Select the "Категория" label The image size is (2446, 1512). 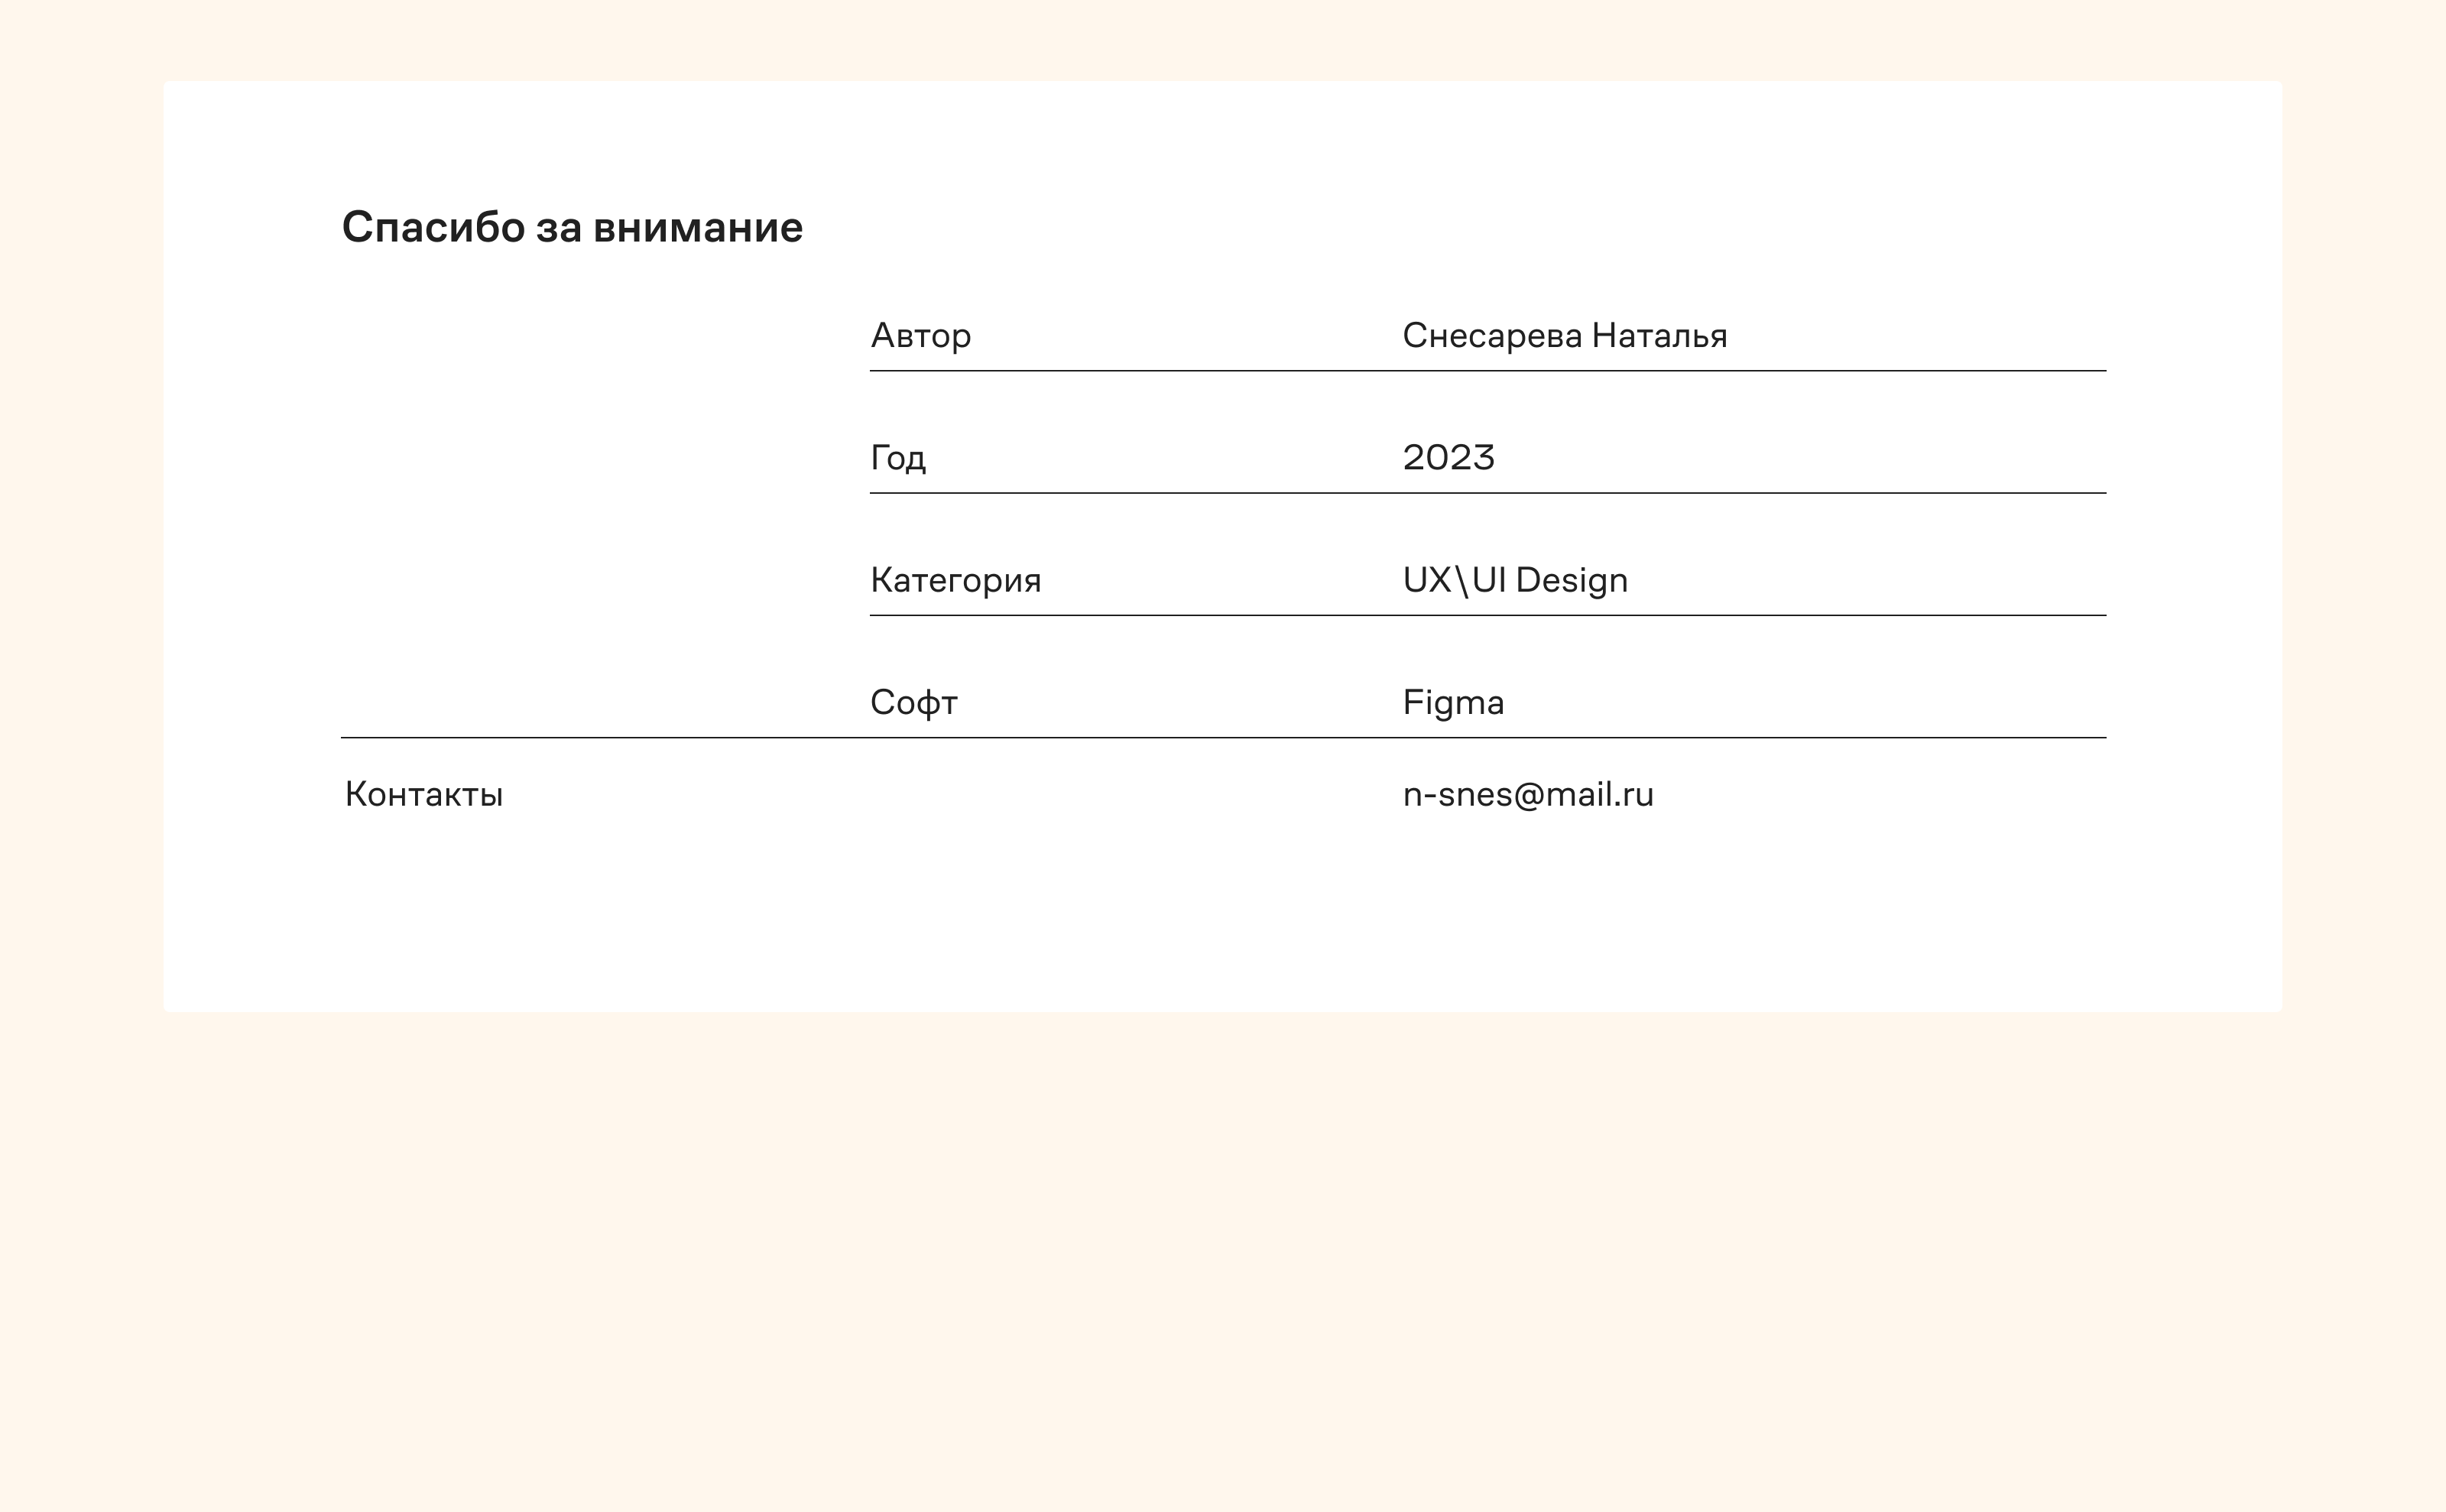(955, 580)
